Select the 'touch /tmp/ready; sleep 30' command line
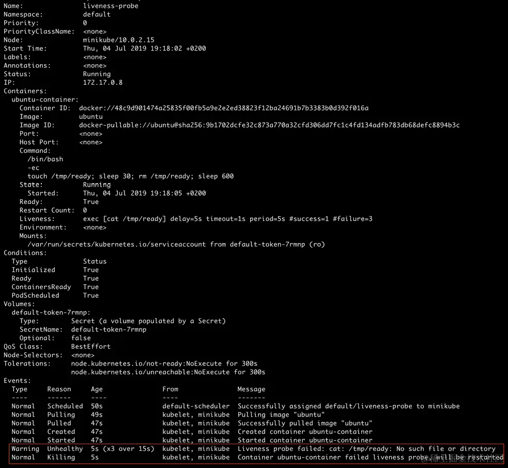The height and width of the screenshot is (468, 508). point(131,176)
